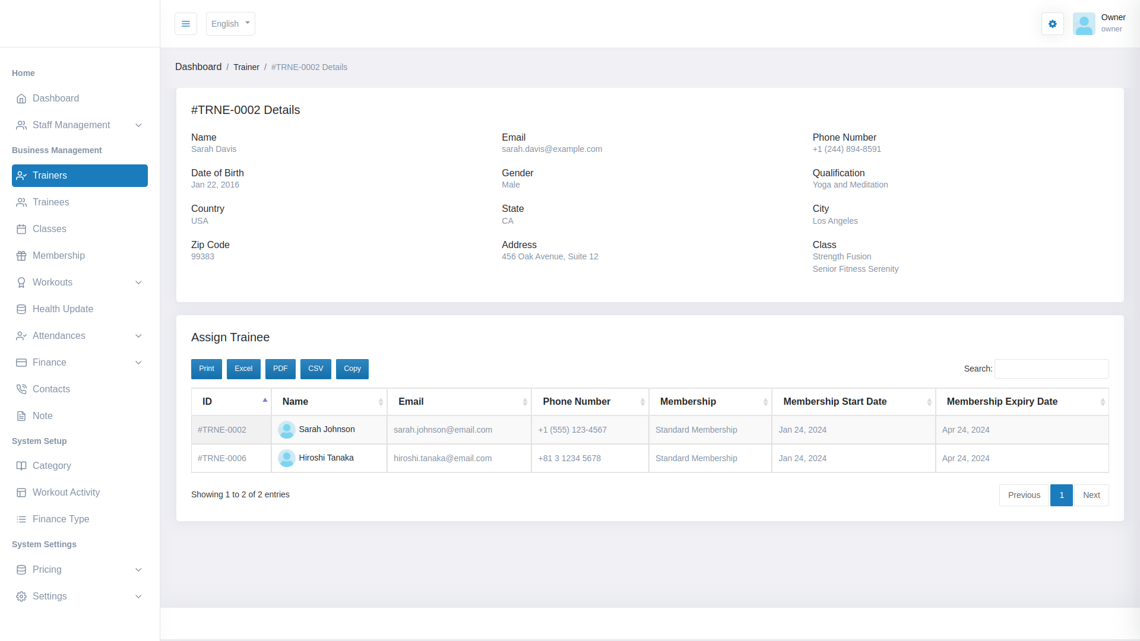Go to Workout Activity menu item
This screenshot has width=1140, height=641.
(x=66, y=493)
